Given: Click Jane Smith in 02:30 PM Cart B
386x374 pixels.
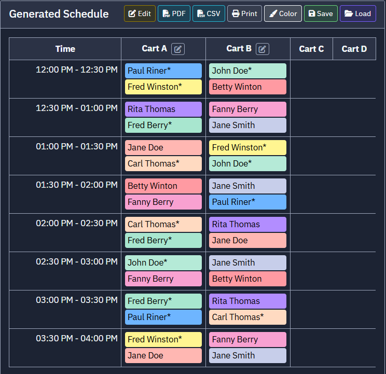Looking at the screenshot, I should point(247,263).
